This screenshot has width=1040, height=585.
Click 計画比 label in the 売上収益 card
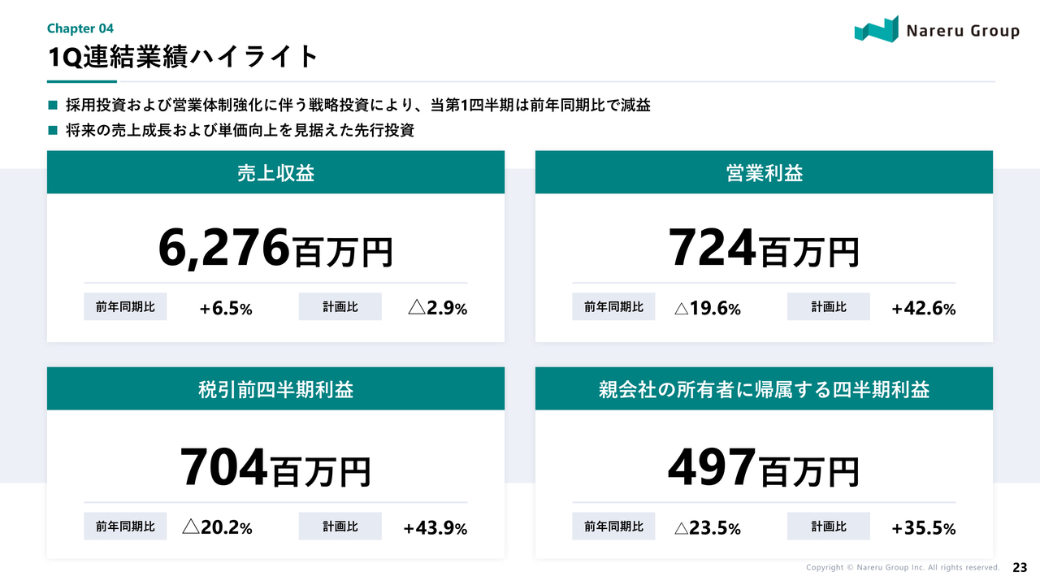tap(340, 307)
